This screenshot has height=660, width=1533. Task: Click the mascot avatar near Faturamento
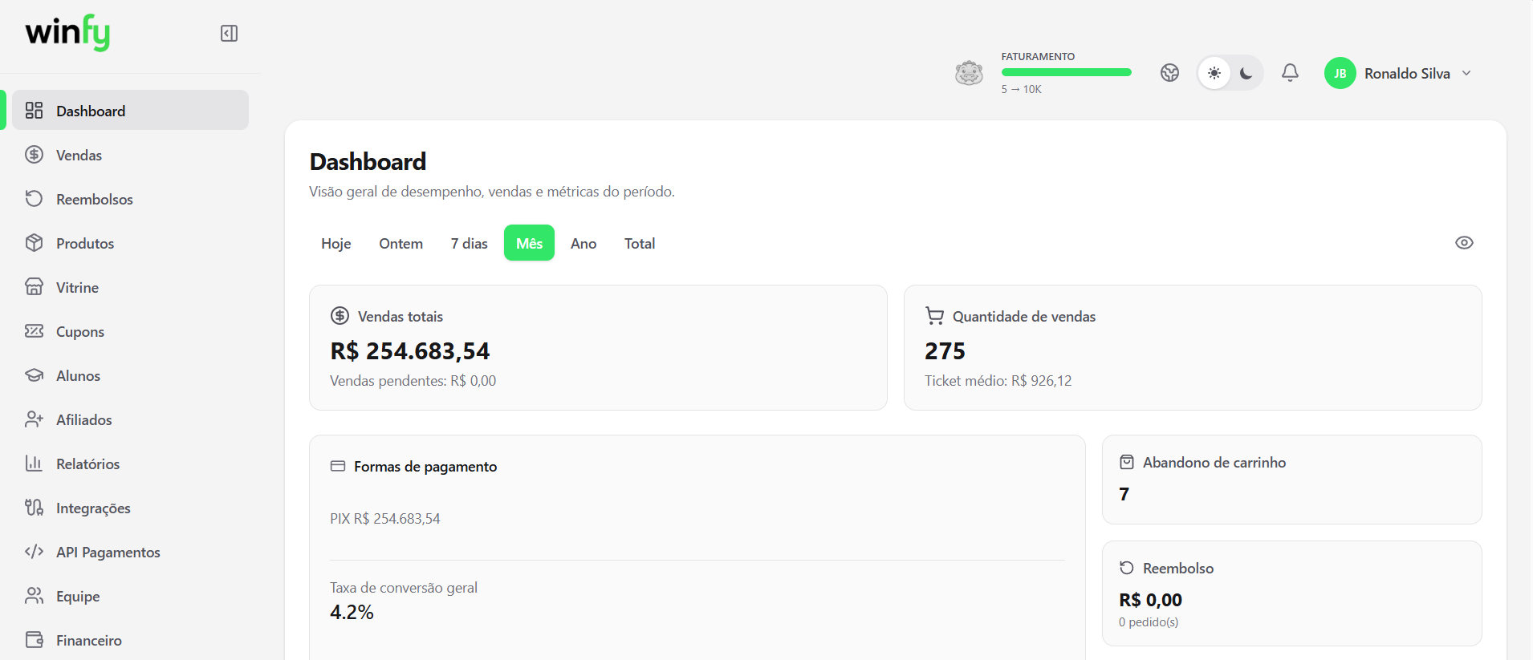point(969,73)
